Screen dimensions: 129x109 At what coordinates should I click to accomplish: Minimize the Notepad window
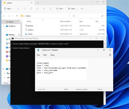point(98,50)
